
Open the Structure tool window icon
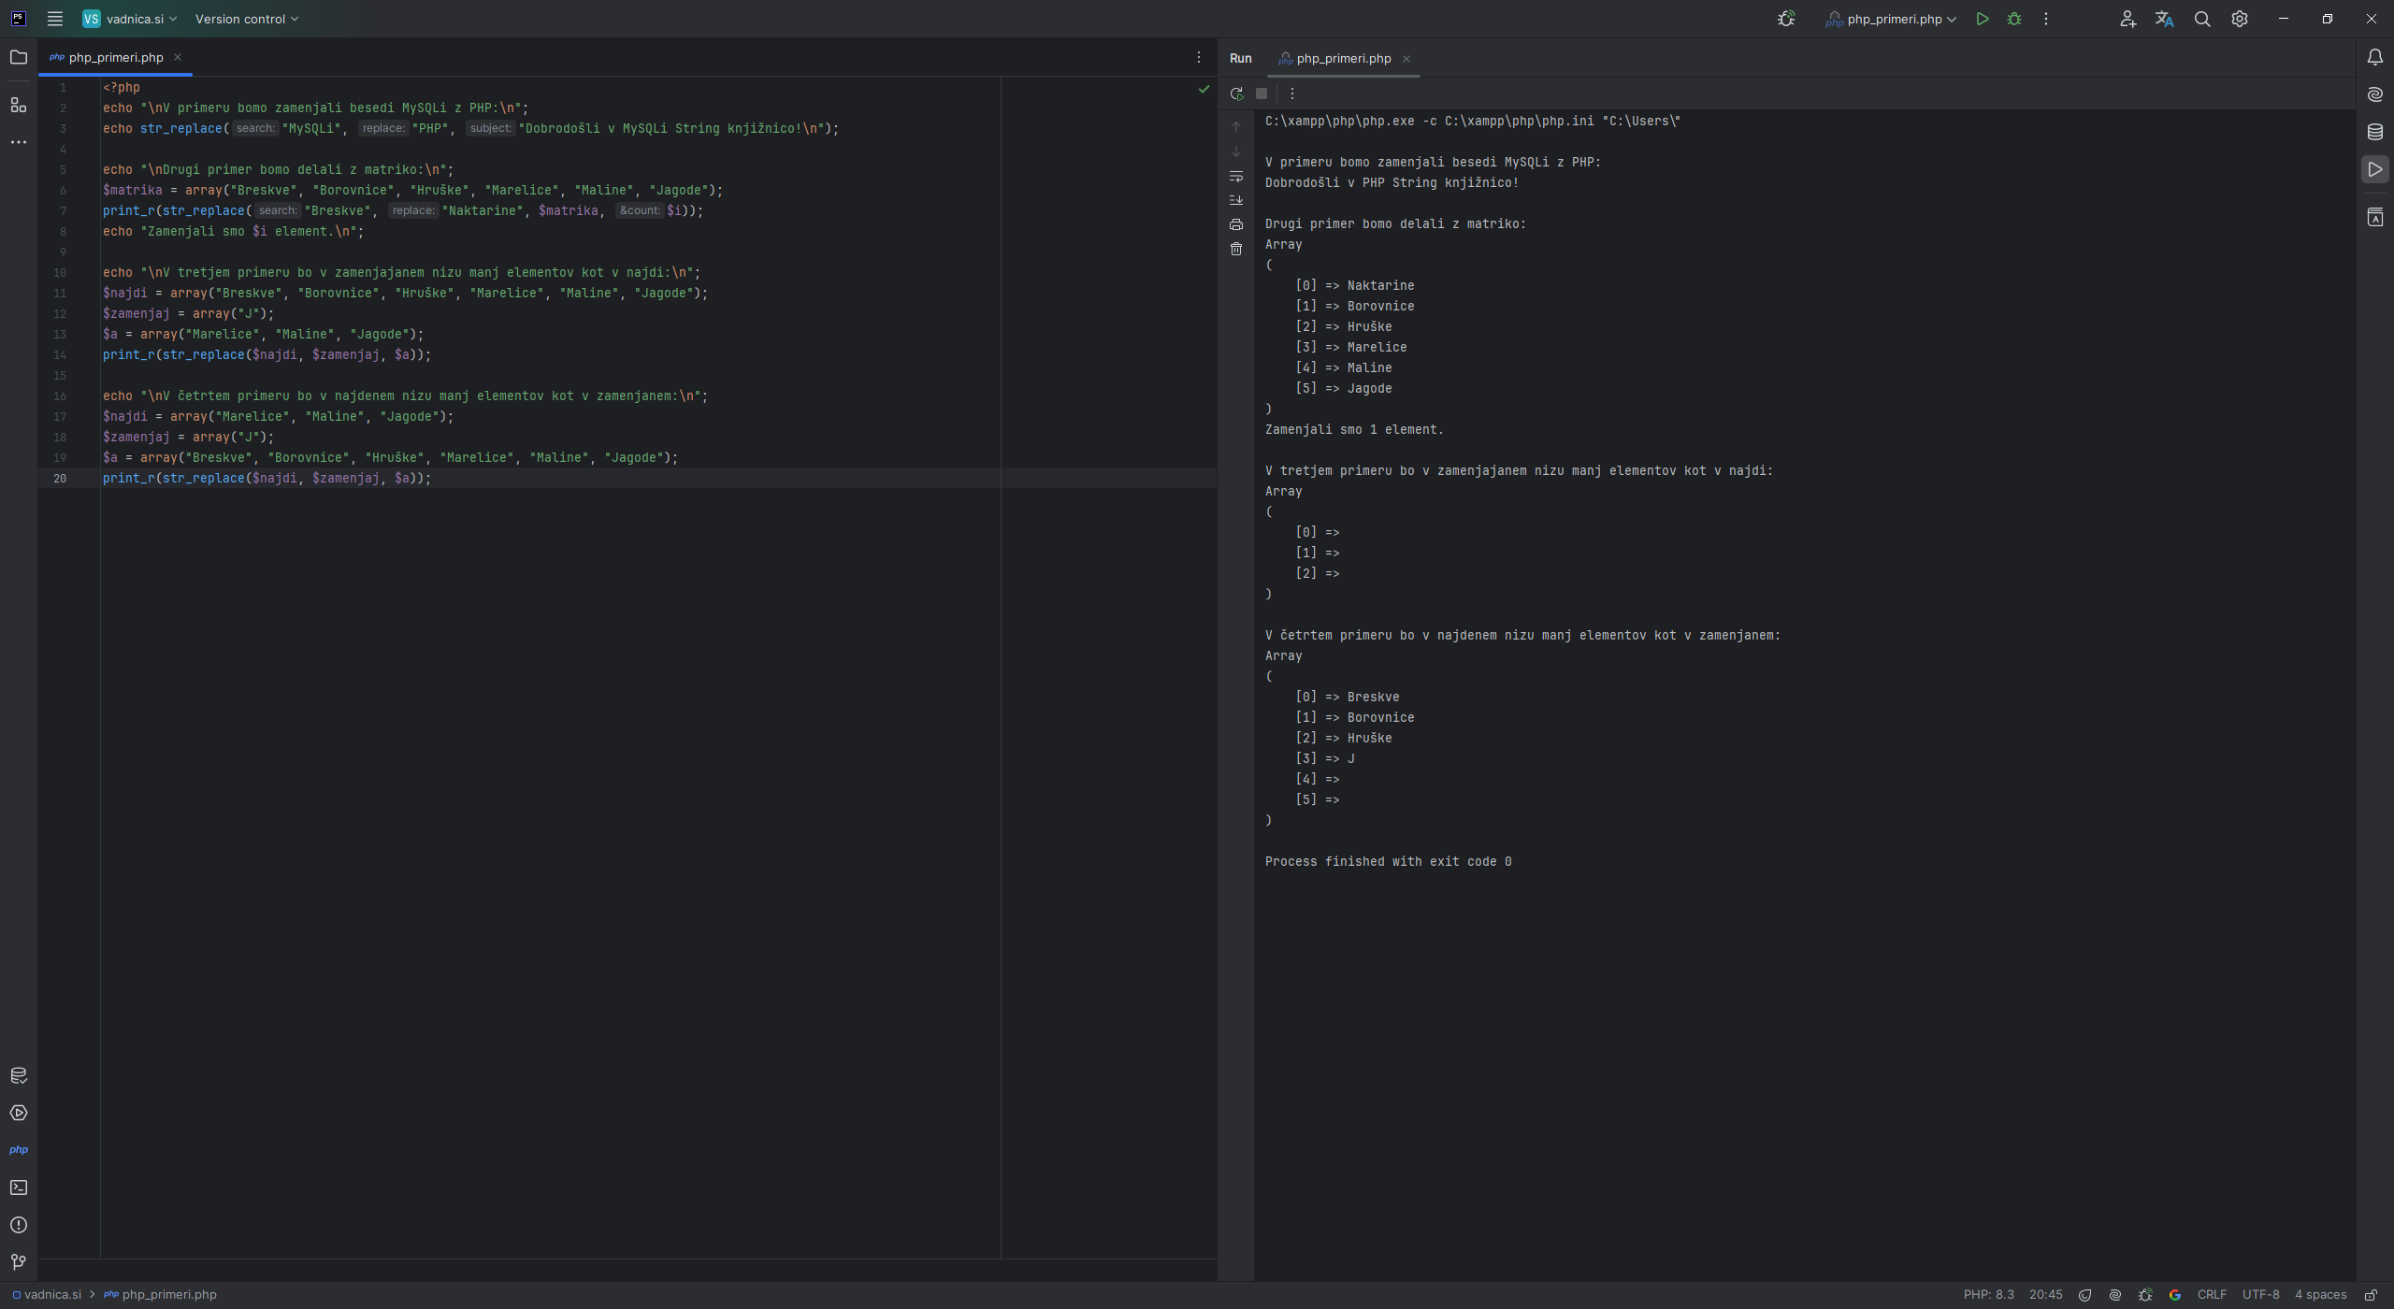click(19, 105)
